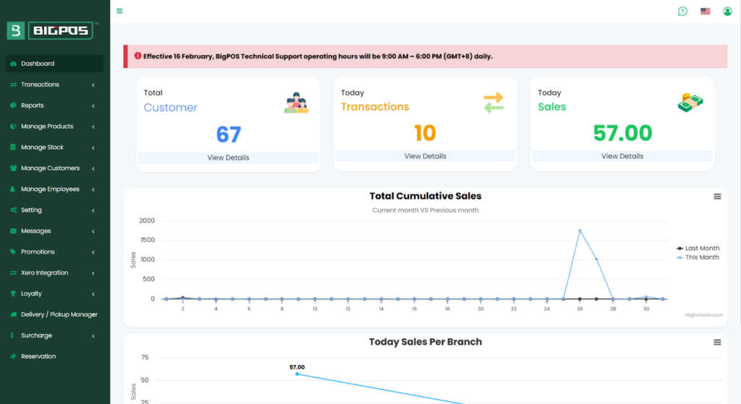This screenshot has width=741, height=404.
Task: Click View Details under Today Transactions
Action: click(x=425, y=156)
